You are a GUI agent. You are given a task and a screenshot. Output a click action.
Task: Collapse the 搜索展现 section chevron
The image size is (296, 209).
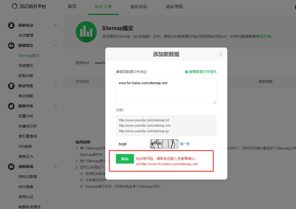[x=56, y=167]
